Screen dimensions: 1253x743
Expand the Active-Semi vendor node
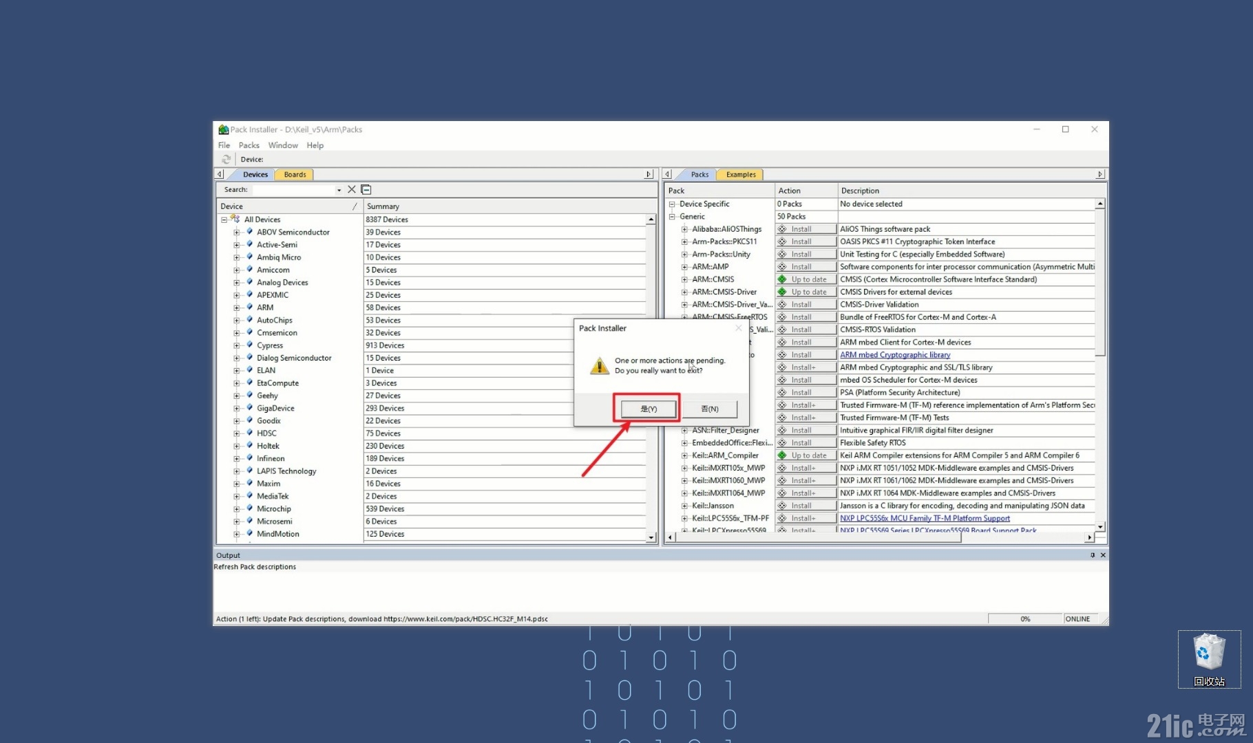(236, 245)
